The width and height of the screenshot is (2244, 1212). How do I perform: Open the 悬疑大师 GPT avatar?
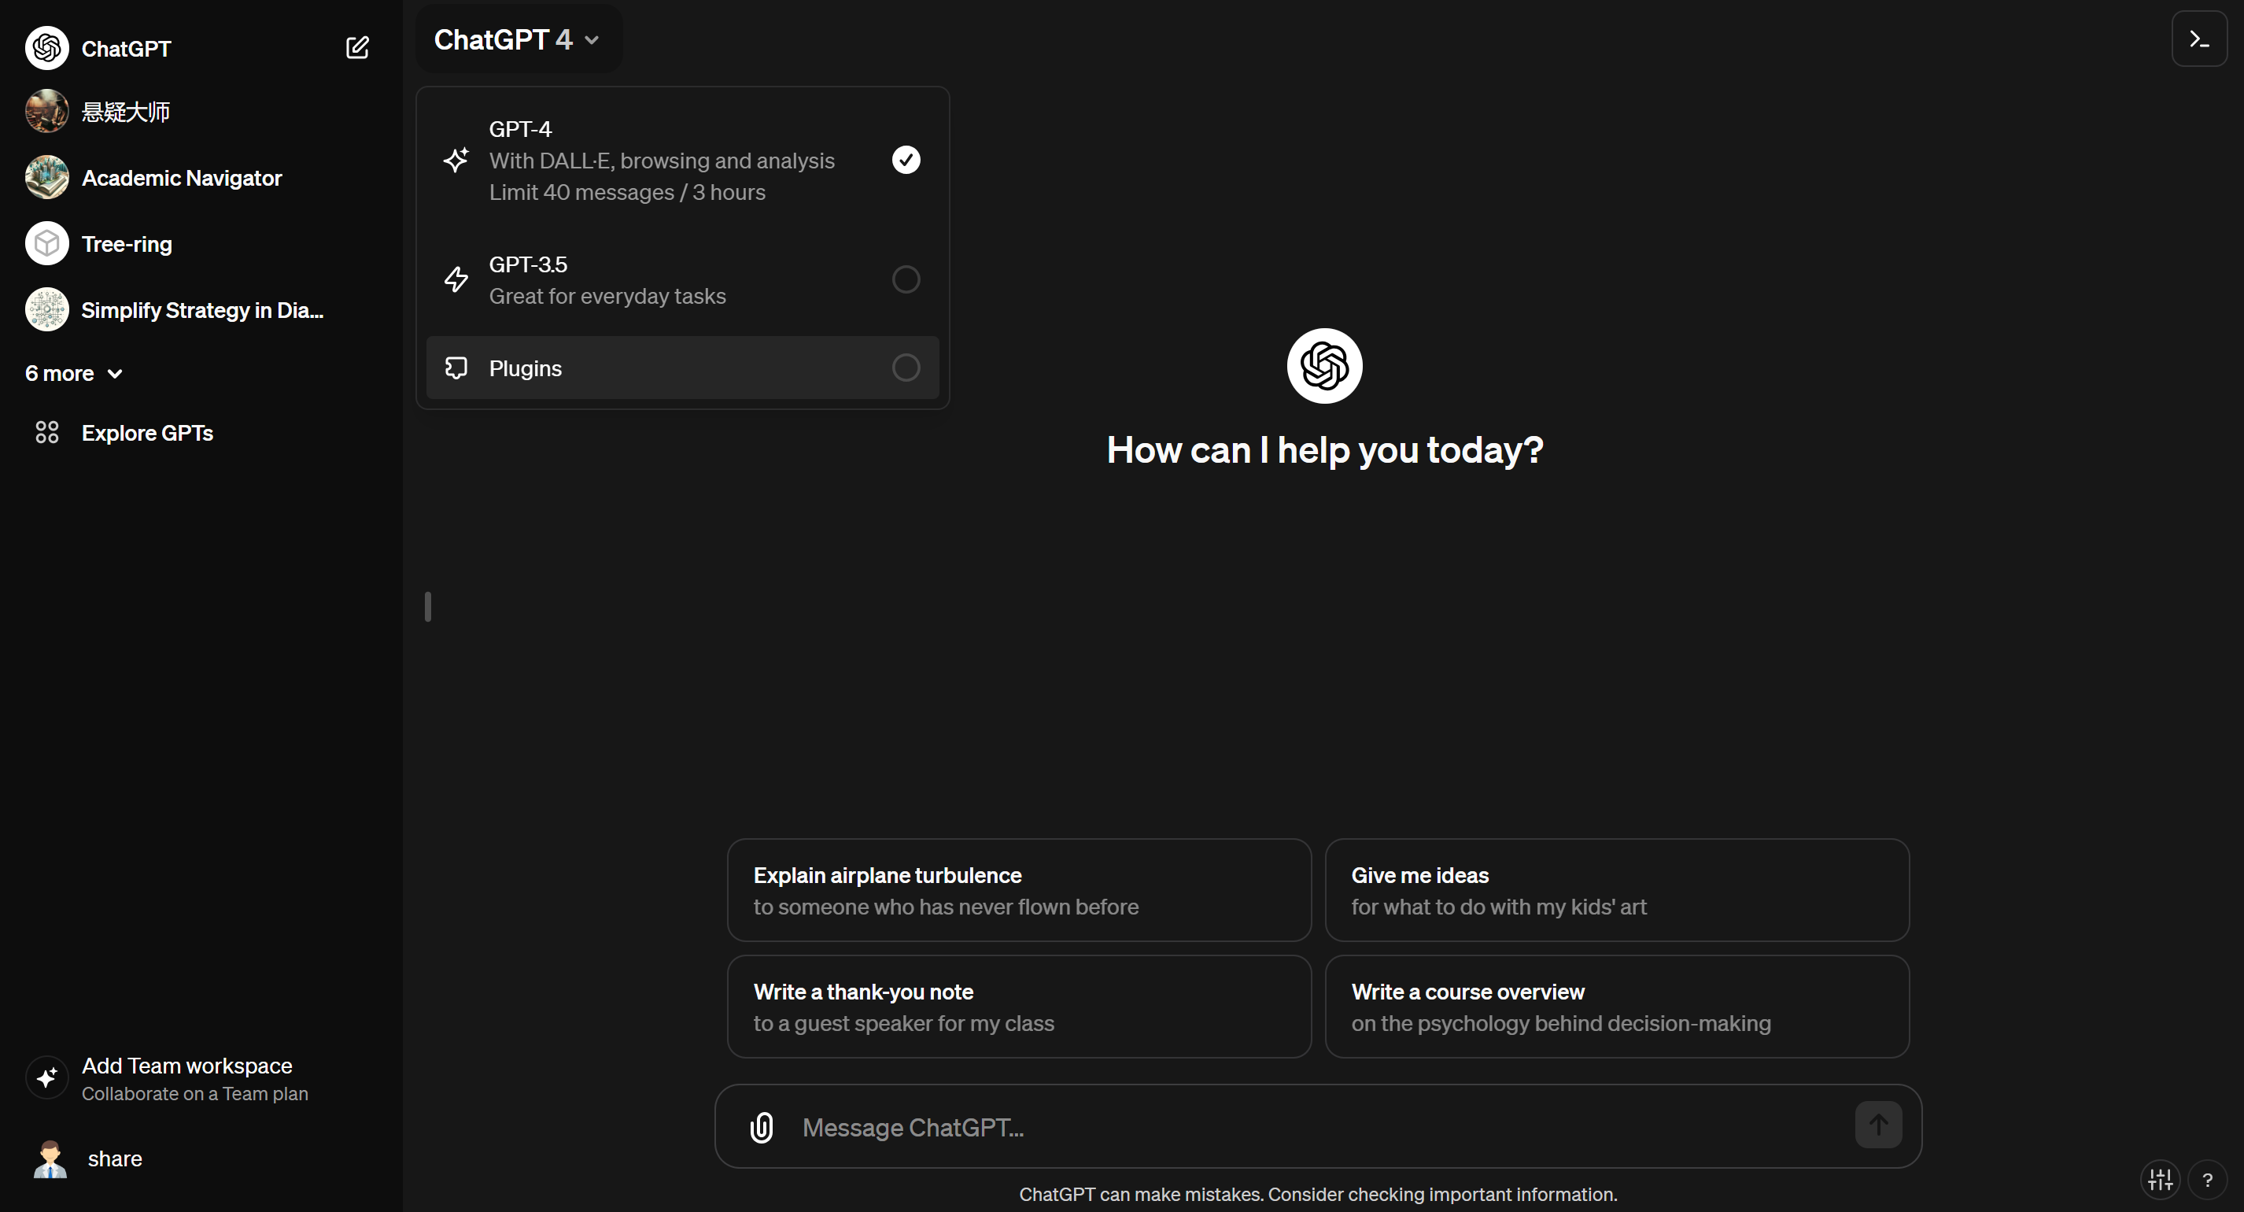pyautogui.click(x=47, y=112)
